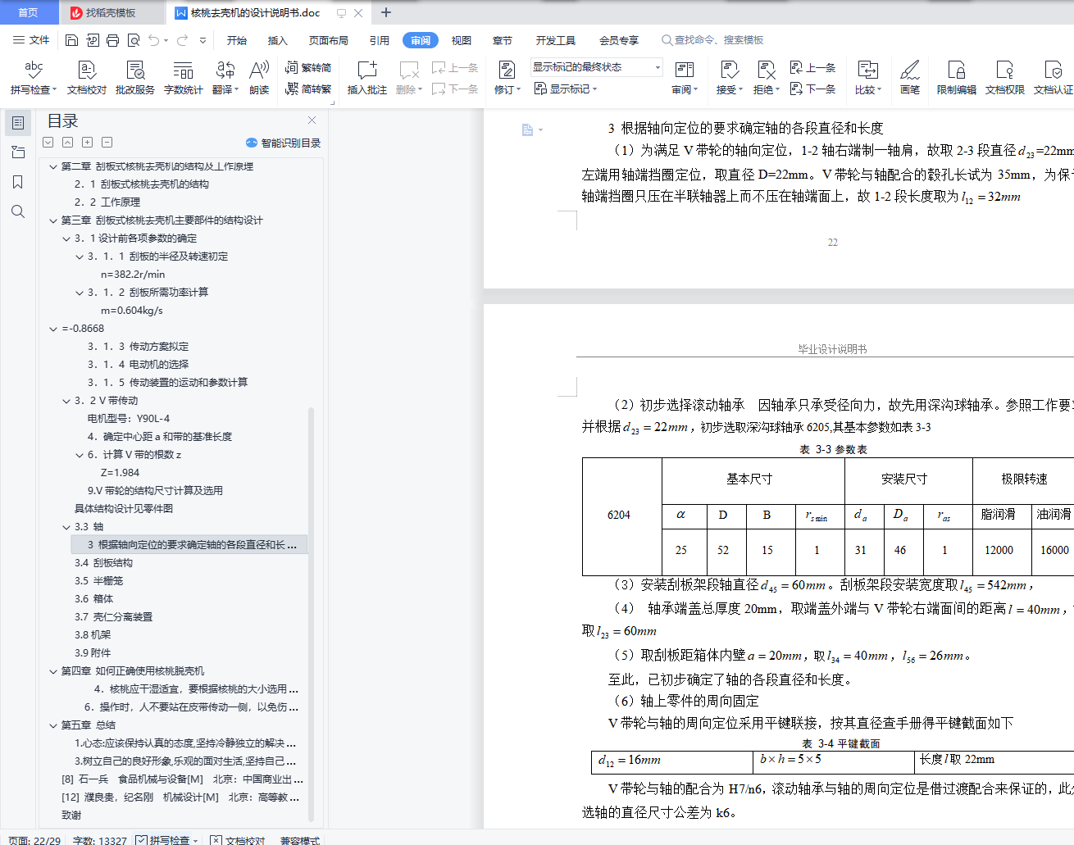The width and height of the screenshot is (1074, 845).
Task: Close the 目录 navigation pane
Action: coord(312,120)
